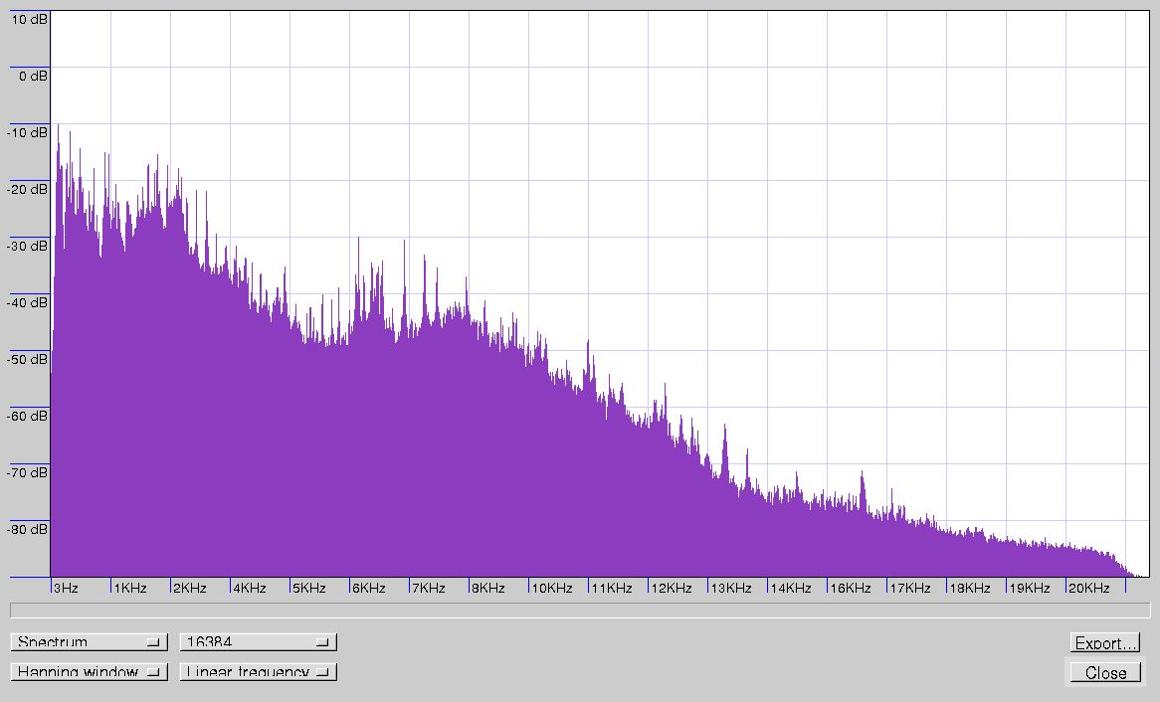Click the -50 dB level label

click(x=29, y=359)
